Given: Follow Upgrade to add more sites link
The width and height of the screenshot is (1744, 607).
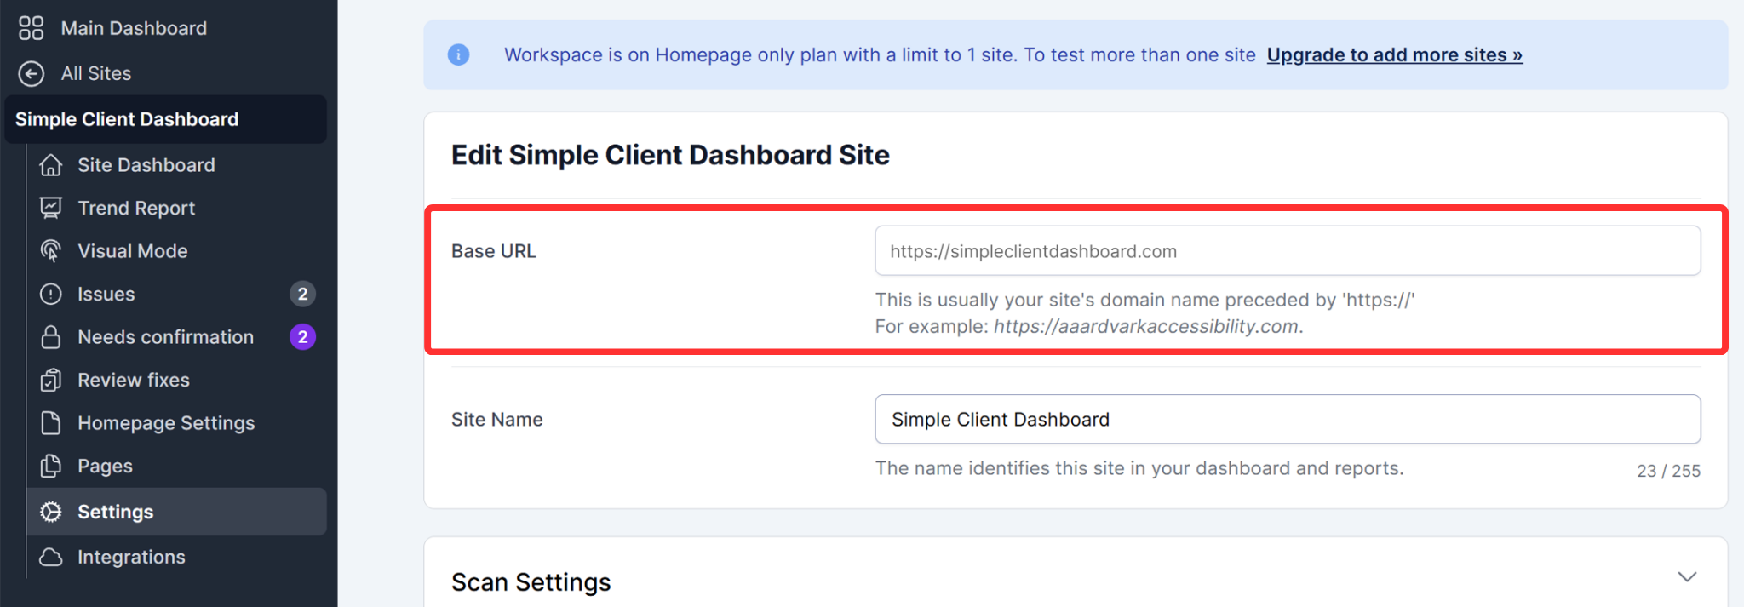Looking at the screenshot, I should (x=1394, y=55).
